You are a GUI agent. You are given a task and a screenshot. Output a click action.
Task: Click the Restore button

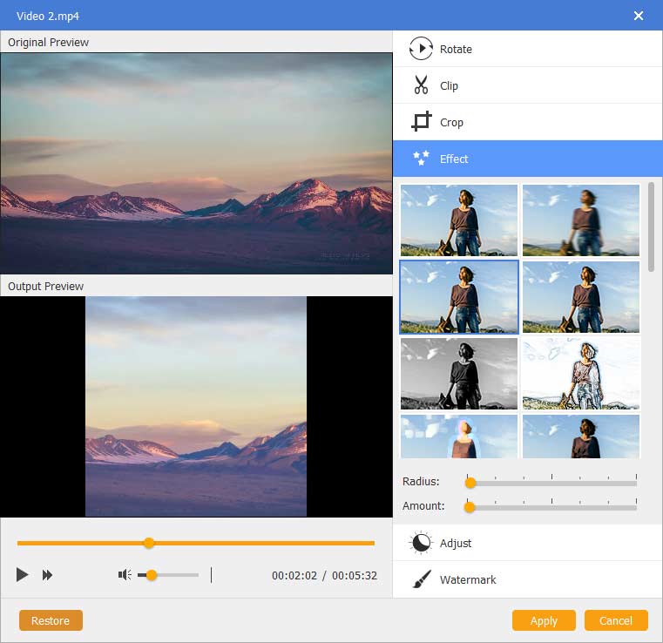(51, 620)
